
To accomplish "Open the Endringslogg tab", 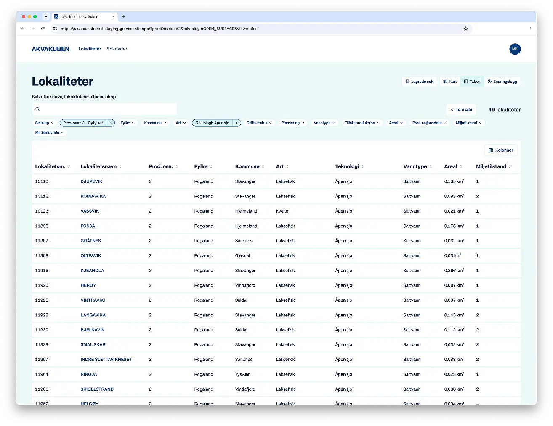I will 502,82.
